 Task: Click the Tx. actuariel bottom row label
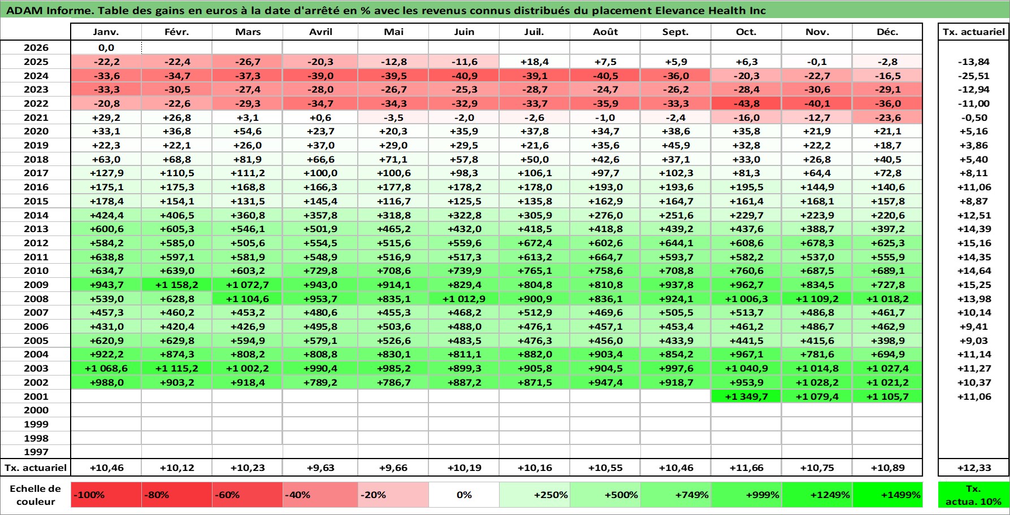pyautogui.click(x=36, y=468)
